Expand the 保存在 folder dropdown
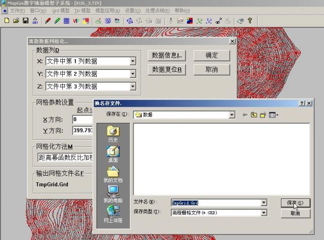Image resolution: width=324 pixels, height=240 pixels. pyautogui.click(x=232, y=115)
